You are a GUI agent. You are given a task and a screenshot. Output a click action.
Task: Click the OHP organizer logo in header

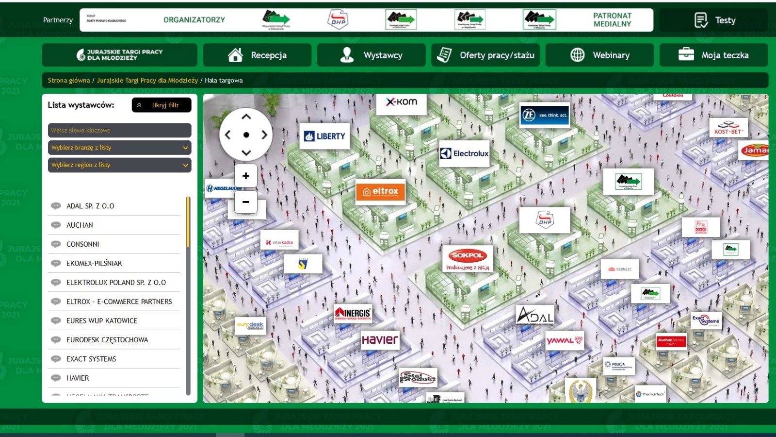coord(338,20)
